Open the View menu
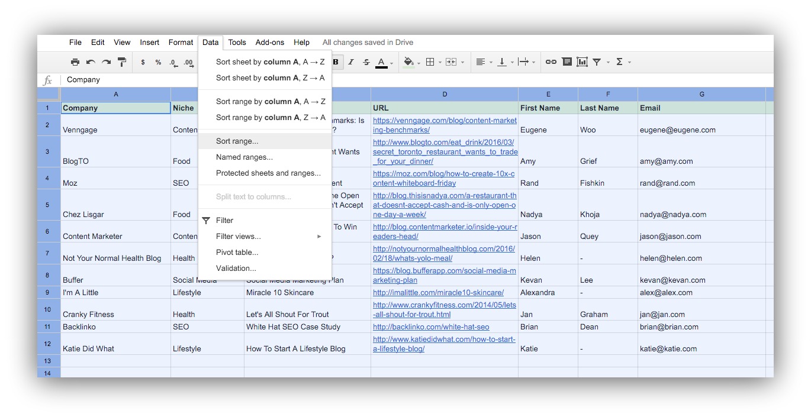Viewport: 811px width, 417px height. pos(122,43)
